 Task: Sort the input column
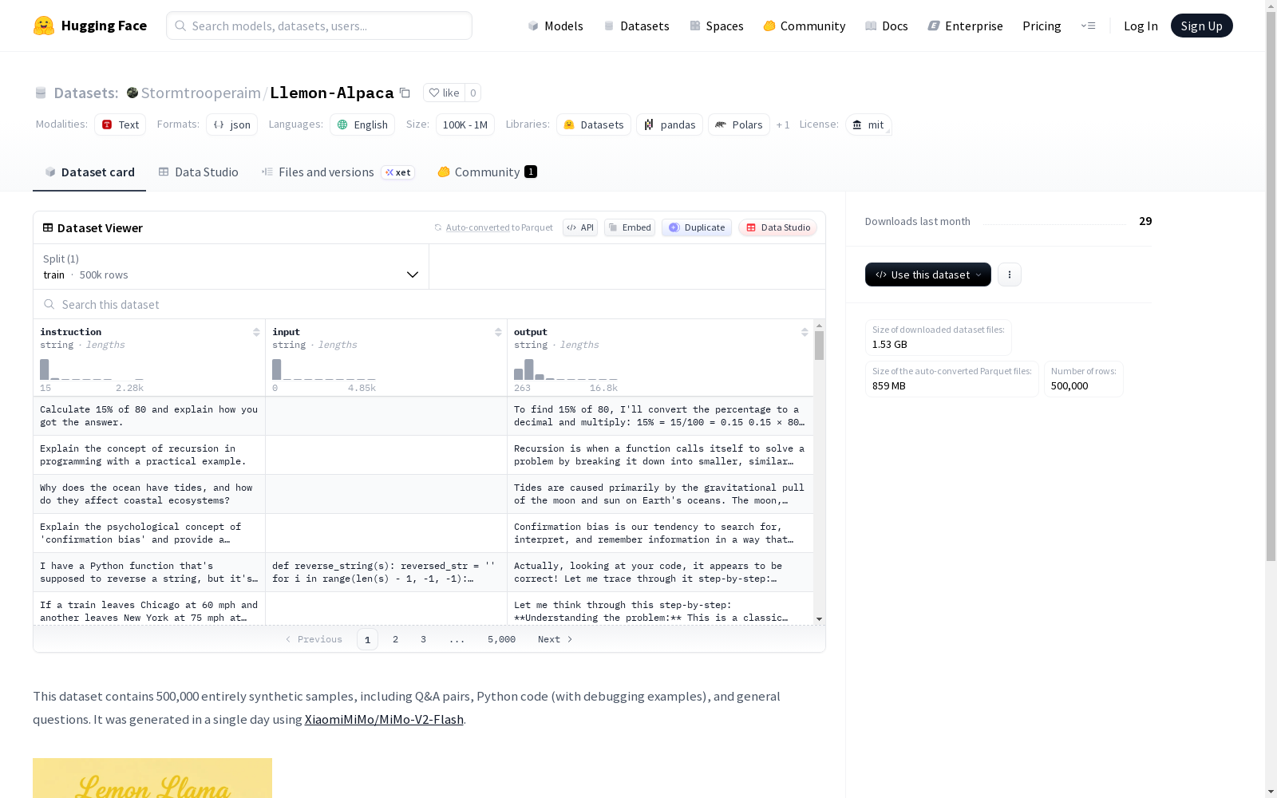point(498,332)
